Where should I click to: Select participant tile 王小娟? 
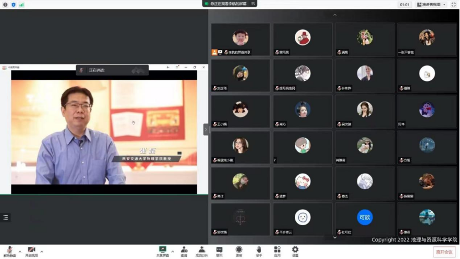(x=241, y=111)
